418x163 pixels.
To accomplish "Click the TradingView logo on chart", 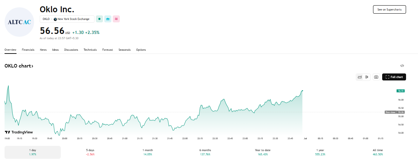I will 19,132.
